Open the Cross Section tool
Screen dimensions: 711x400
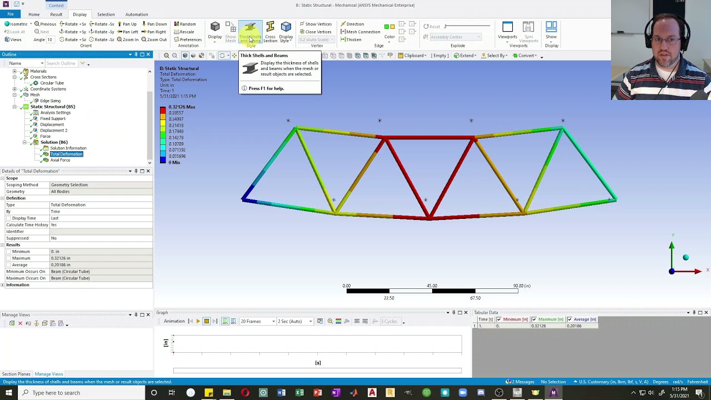[x=270, y=32]
